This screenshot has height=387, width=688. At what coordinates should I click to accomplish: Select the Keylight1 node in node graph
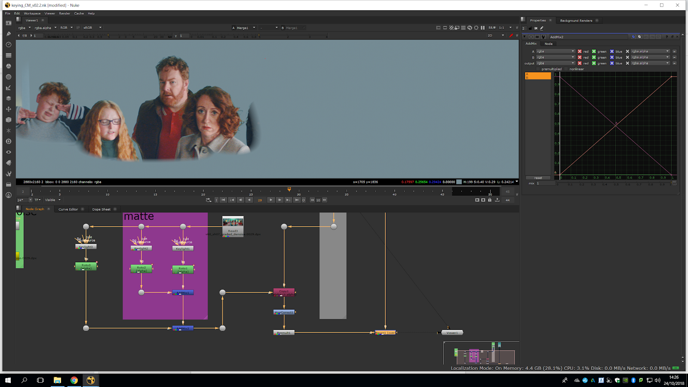pyautogui.click(x=183, y=249)
